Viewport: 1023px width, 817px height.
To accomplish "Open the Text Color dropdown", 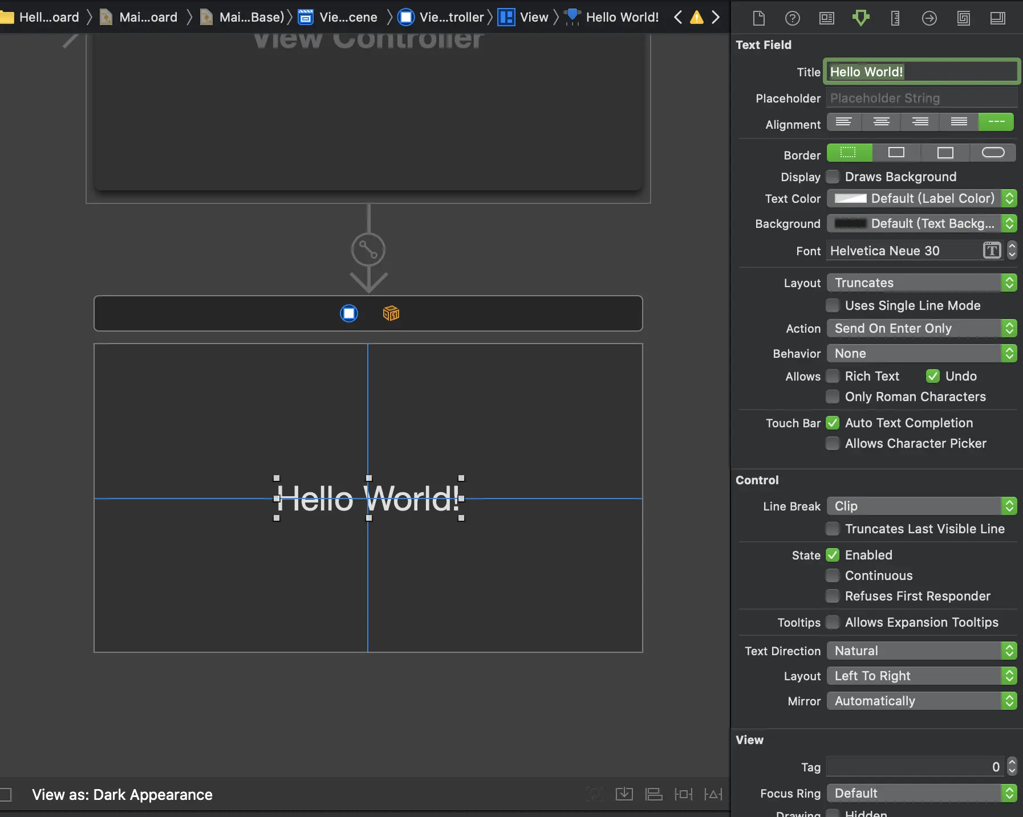I will coord(922,198).
